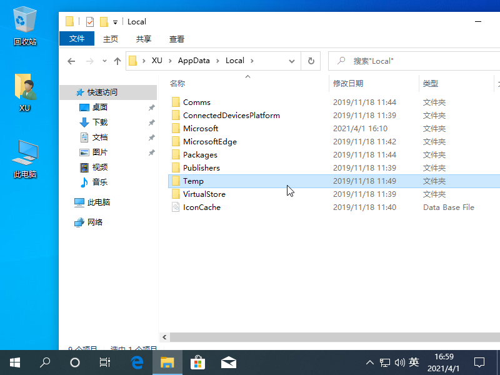Click the Up one level arrow
The image size is (500, 375).
point(117,61)
